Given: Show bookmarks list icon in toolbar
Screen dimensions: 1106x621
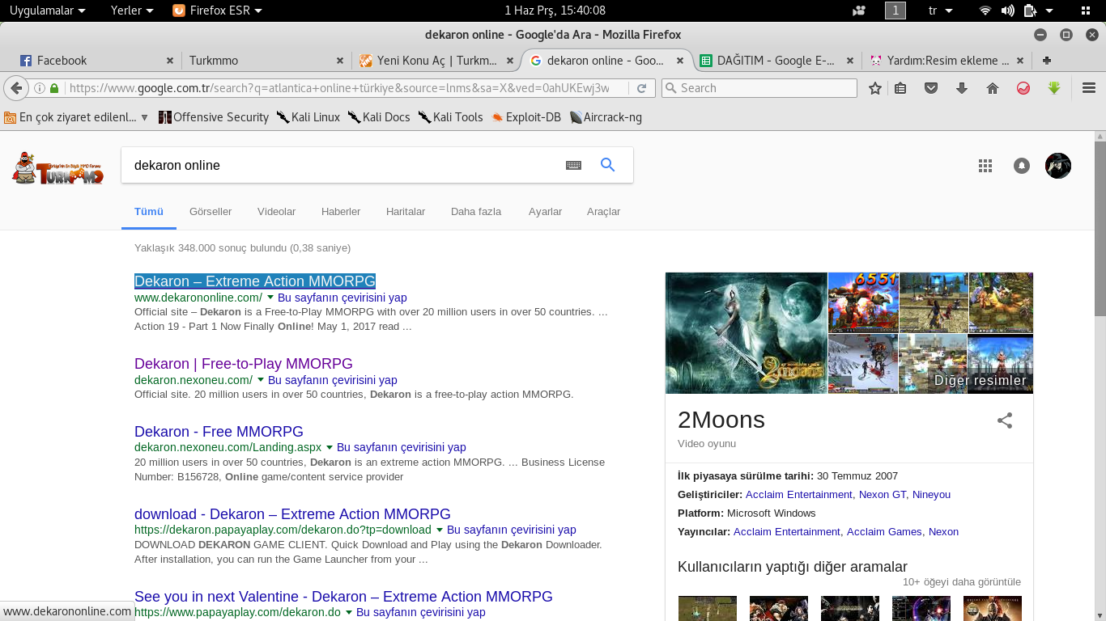Looking at the screenshot, I should point(900,88).
